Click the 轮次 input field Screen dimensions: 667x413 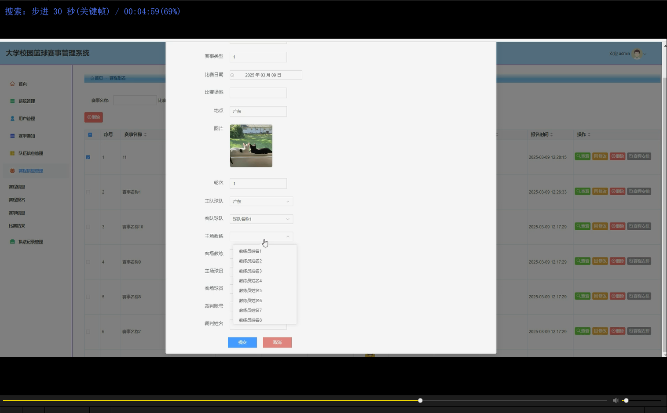coord(258,183)
